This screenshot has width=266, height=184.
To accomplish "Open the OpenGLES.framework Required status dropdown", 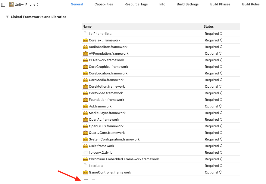I will coord(214,126).
